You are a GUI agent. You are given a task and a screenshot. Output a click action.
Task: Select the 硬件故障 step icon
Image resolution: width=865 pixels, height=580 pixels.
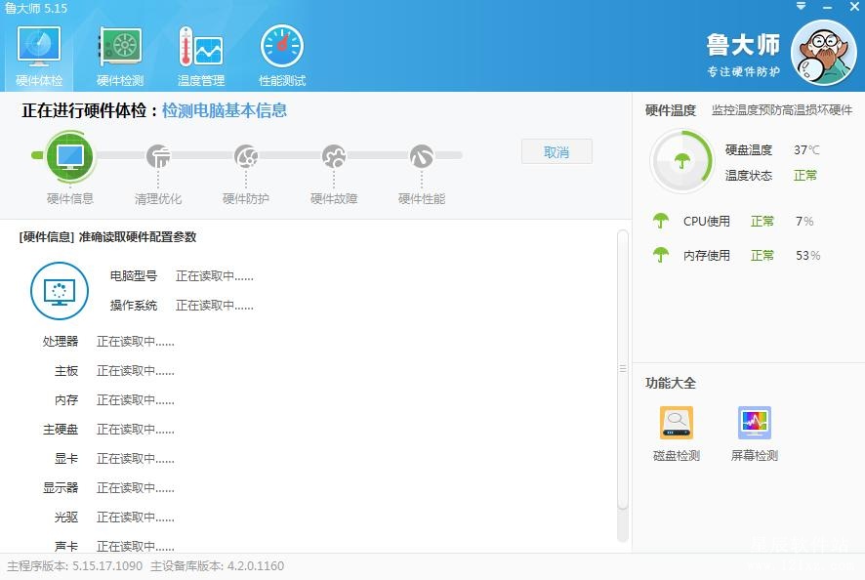(334, 156)
